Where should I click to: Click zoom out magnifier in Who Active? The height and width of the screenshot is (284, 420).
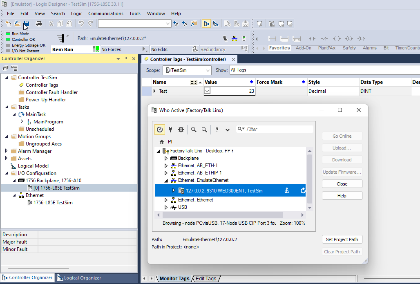(x=204, y=130)
